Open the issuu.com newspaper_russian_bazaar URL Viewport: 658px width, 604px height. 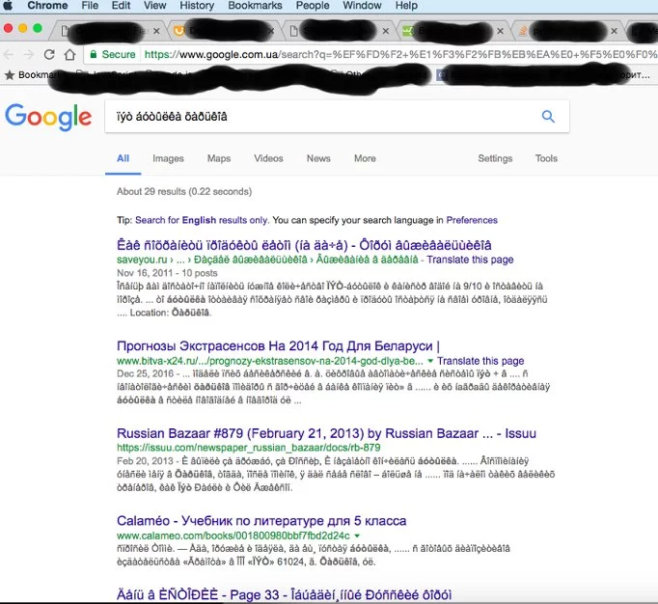248,448
